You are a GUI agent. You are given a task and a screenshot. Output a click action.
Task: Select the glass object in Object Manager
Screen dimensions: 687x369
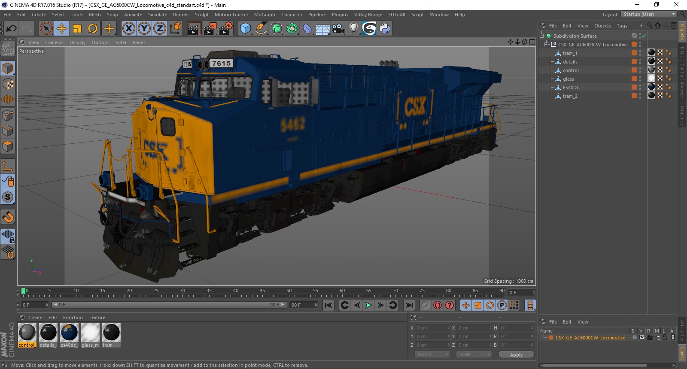click(x=568, y=79)
